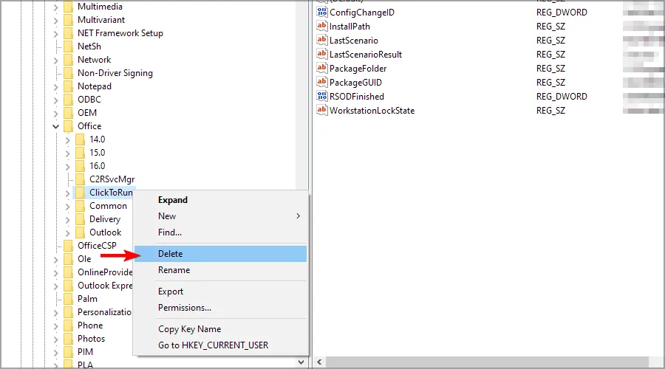
Task: Click the Network folder icon
Action: coord(68,60)
